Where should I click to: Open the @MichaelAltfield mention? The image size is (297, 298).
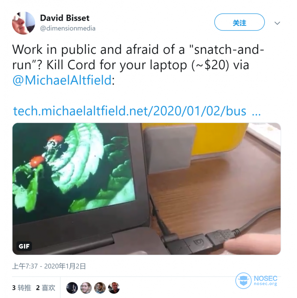(x=62, y=80)
